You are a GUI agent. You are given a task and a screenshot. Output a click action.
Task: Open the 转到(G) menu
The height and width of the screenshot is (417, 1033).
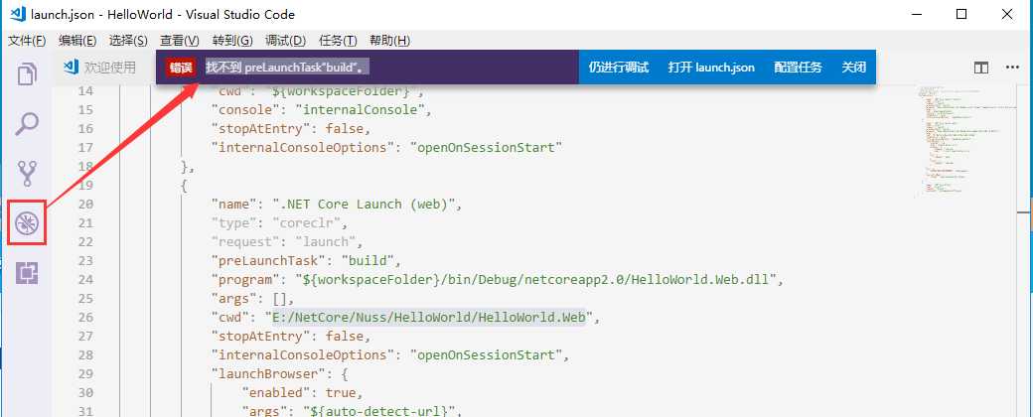(232, 41)
